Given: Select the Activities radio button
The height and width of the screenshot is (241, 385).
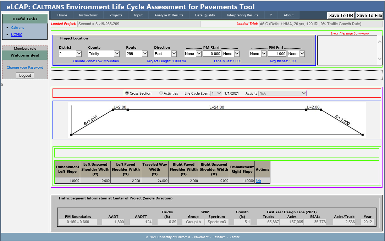Looking at the screenshot, I should click(161, 93).
